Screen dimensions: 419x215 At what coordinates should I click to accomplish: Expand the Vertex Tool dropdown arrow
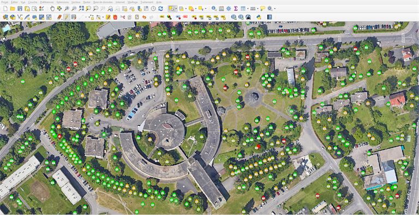103,17
